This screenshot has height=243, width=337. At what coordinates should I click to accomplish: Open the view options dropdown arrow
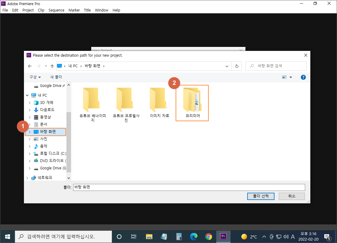[x=291, y=77]
